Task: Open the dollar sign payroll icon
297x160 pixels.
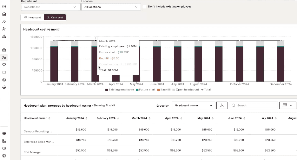Action: [x=4, y=80]
